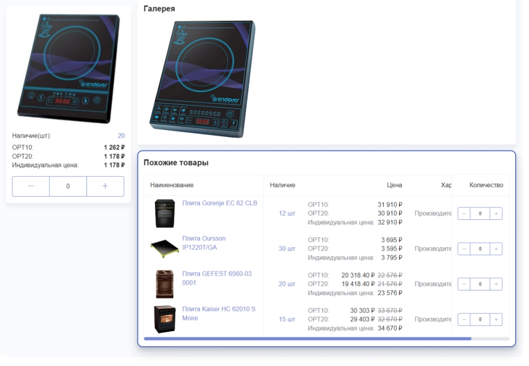The width and height of the screenshot is (529, 366).
Task: Decrease quantity with main product minus button
Action: [x=31, y=187]
